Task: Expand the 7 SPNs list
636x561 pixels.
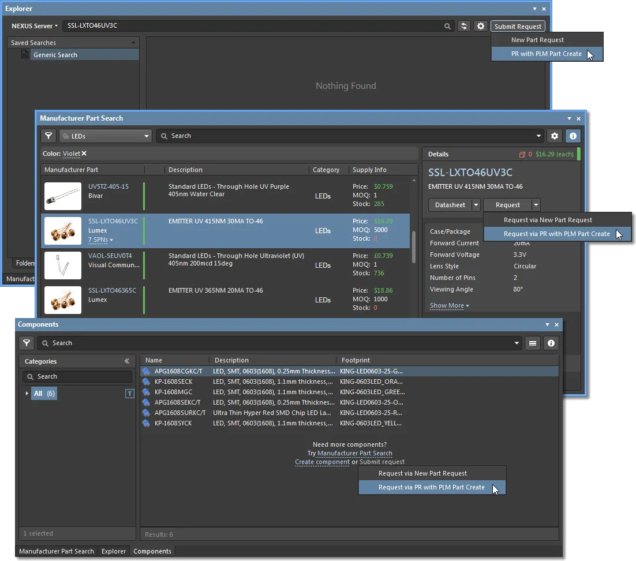Action: (x=100, y=240)
